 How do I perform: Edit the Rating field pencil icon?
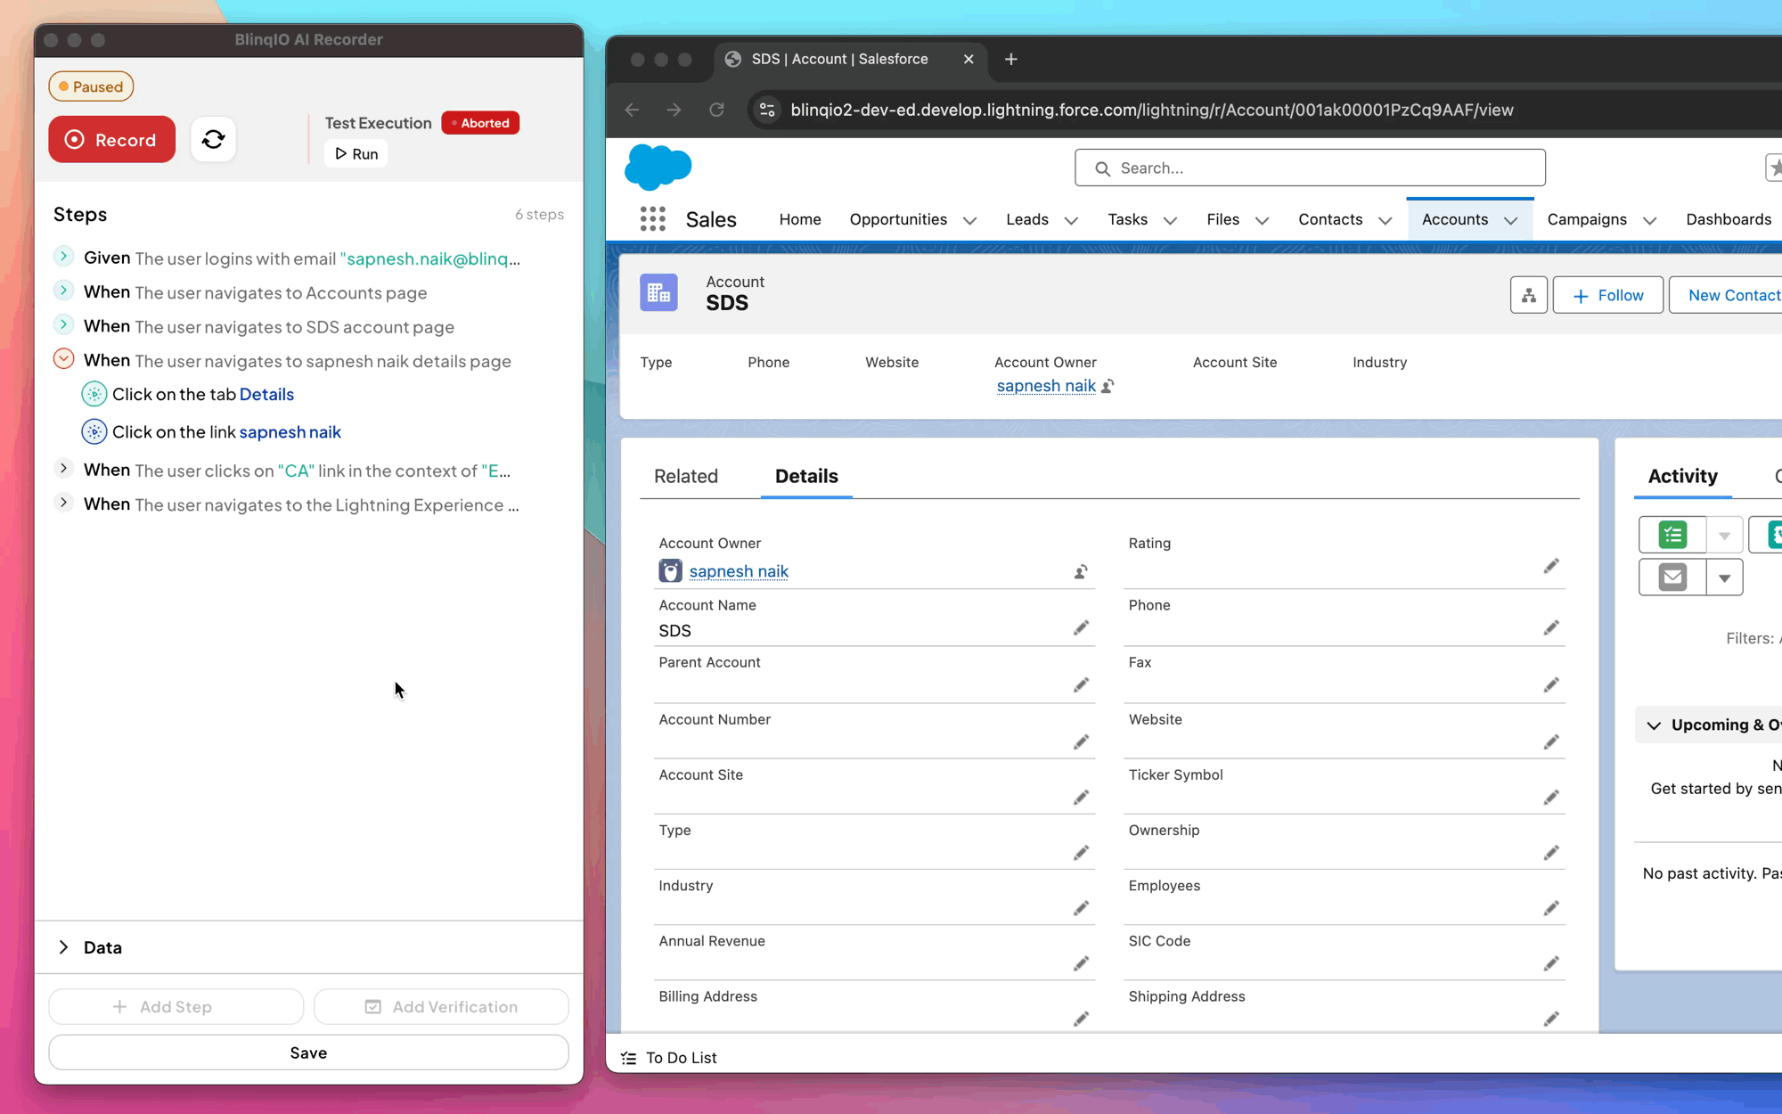pos(1550,567)
